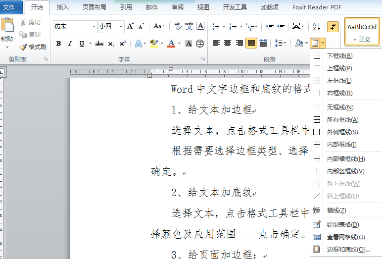Toggle Italic formatting
382x259 pixels.
(70, 44)
